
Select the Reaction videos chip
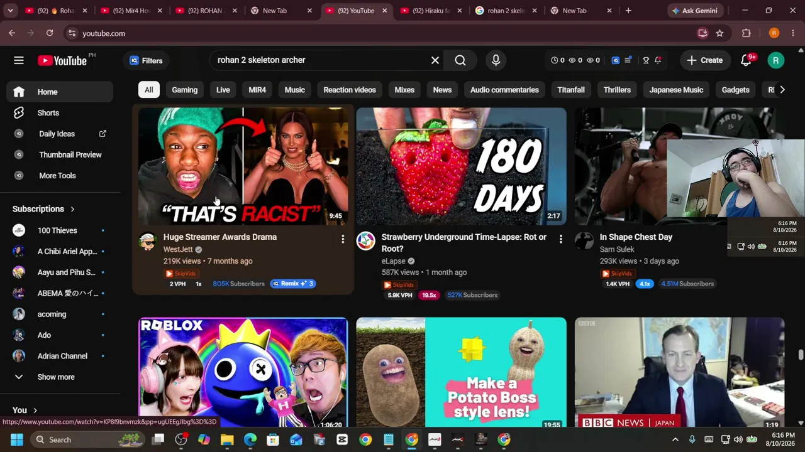tap(350, 90)
